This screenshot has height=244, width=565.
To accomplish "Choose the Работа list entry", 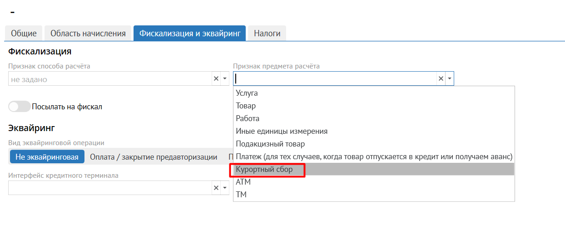I will click(248, 118).
